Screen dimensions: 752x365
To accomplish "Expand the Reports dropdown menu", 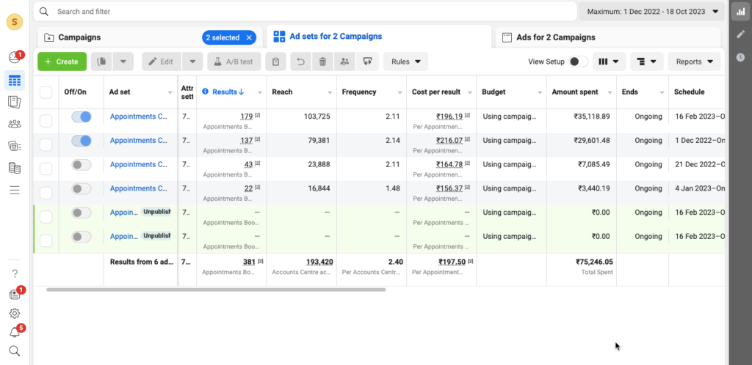I will [694, 62].
